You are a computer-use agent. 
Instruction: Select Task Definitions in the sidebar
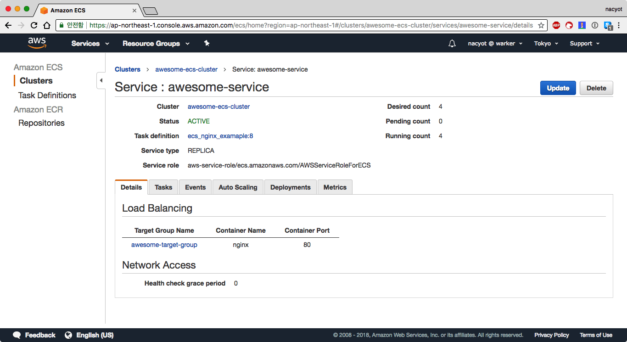(47, 95)
